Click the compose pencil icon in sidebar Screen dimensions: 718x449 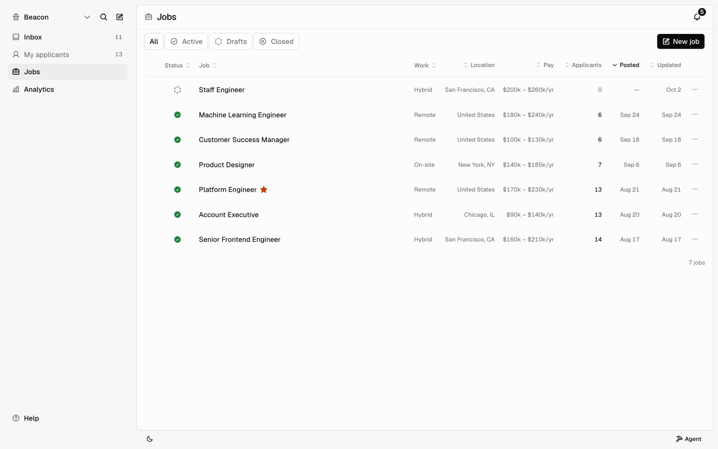(x=120, y=17)
